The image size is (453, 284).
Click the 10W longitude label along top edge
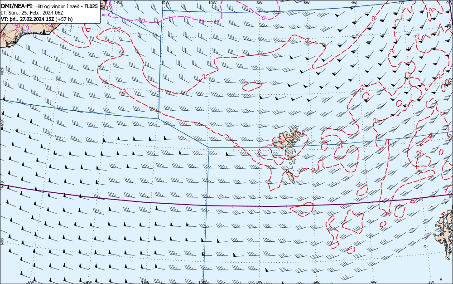pyautogui.click(x=212, y=3)
